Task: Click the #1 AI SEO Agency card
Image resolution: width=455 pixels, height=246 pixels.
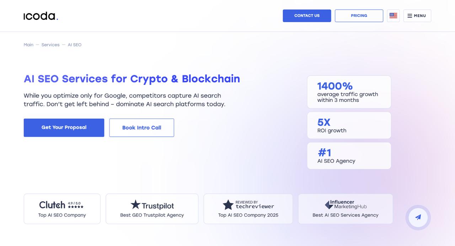Action: (x=349, y=155)
